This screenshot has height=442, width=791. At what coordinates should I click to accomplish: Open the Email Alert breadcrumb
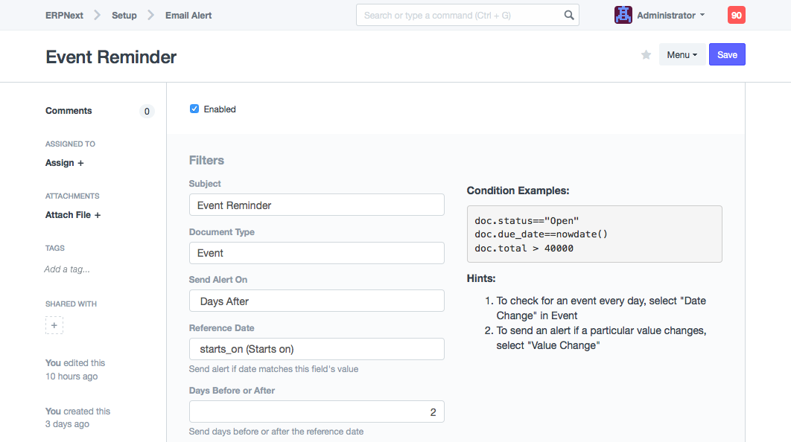[188, 15]
